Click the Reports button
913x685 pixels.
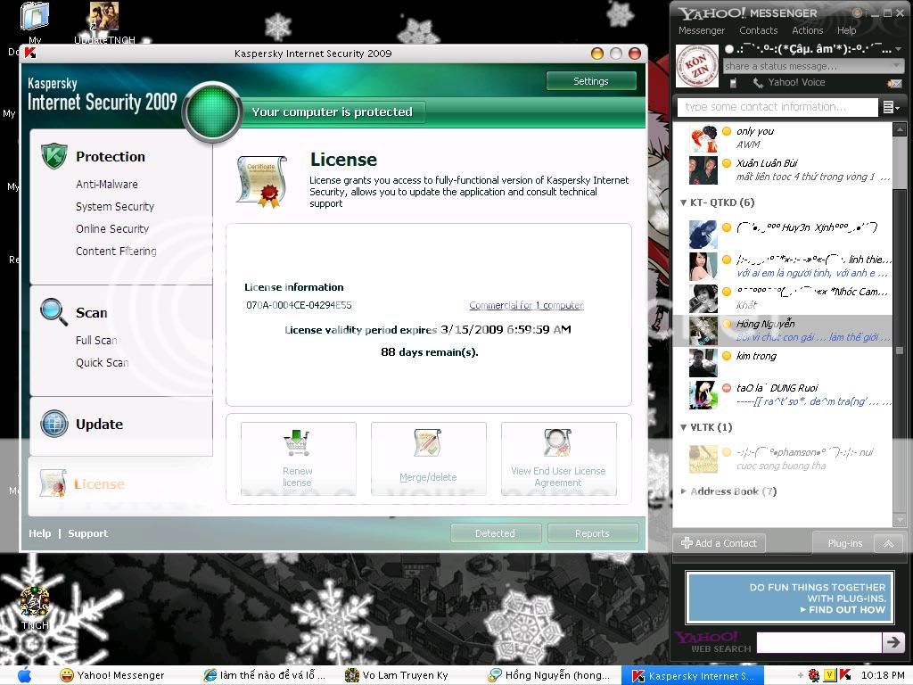(592, 533)
